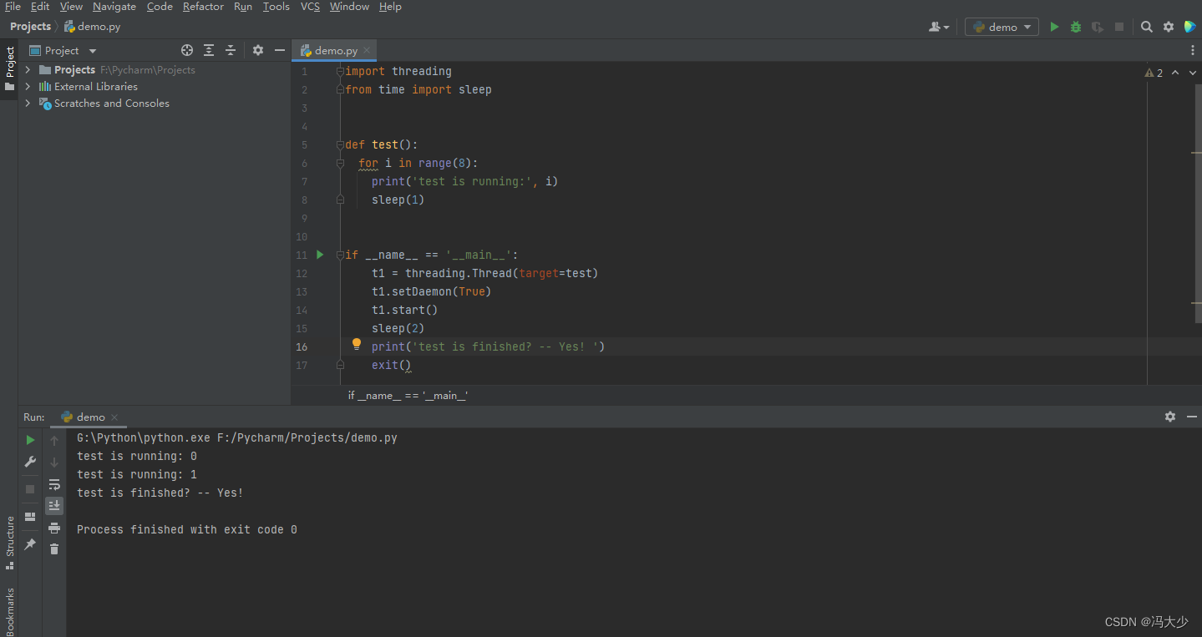Open the Navigate menu
Viewport: 1202px width, 637px height.
[114, 7]
